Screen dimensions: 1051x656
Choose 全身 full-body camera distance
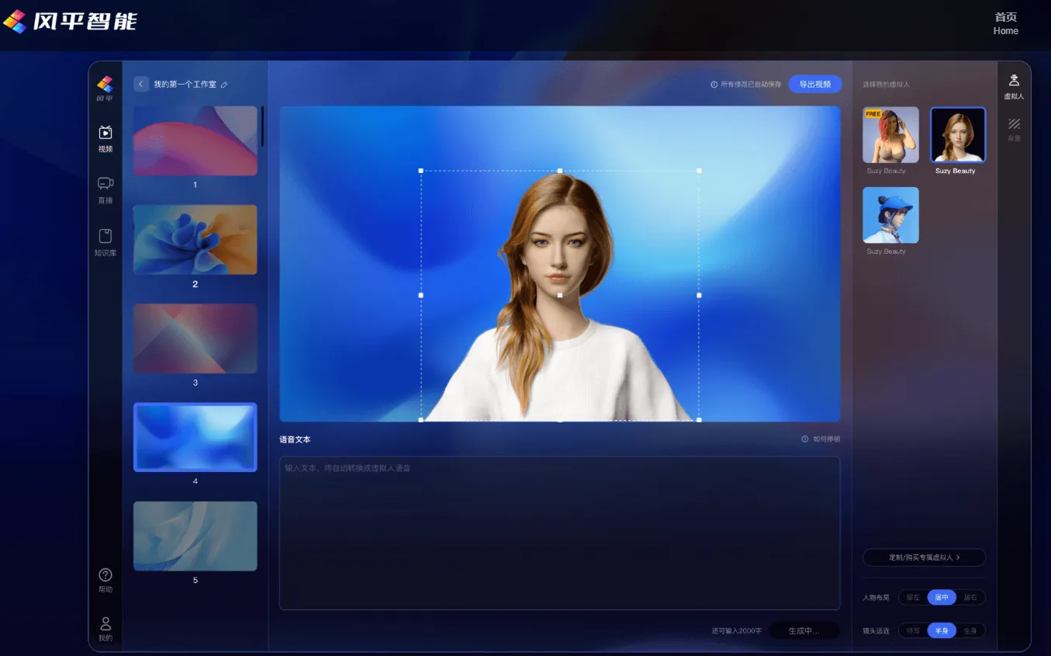[x=970, y=631]
